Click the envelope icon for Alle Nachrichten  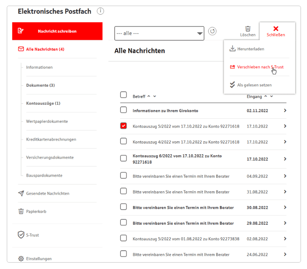(21, 49)
